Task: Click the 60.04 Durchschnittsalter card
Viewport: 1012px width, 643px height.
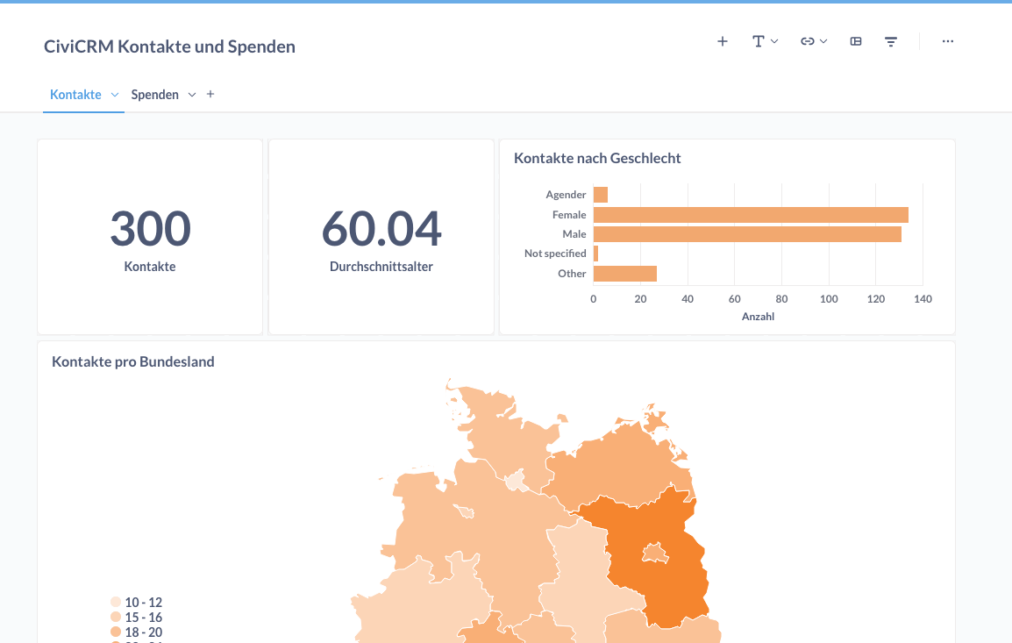Action: [381, 237]
